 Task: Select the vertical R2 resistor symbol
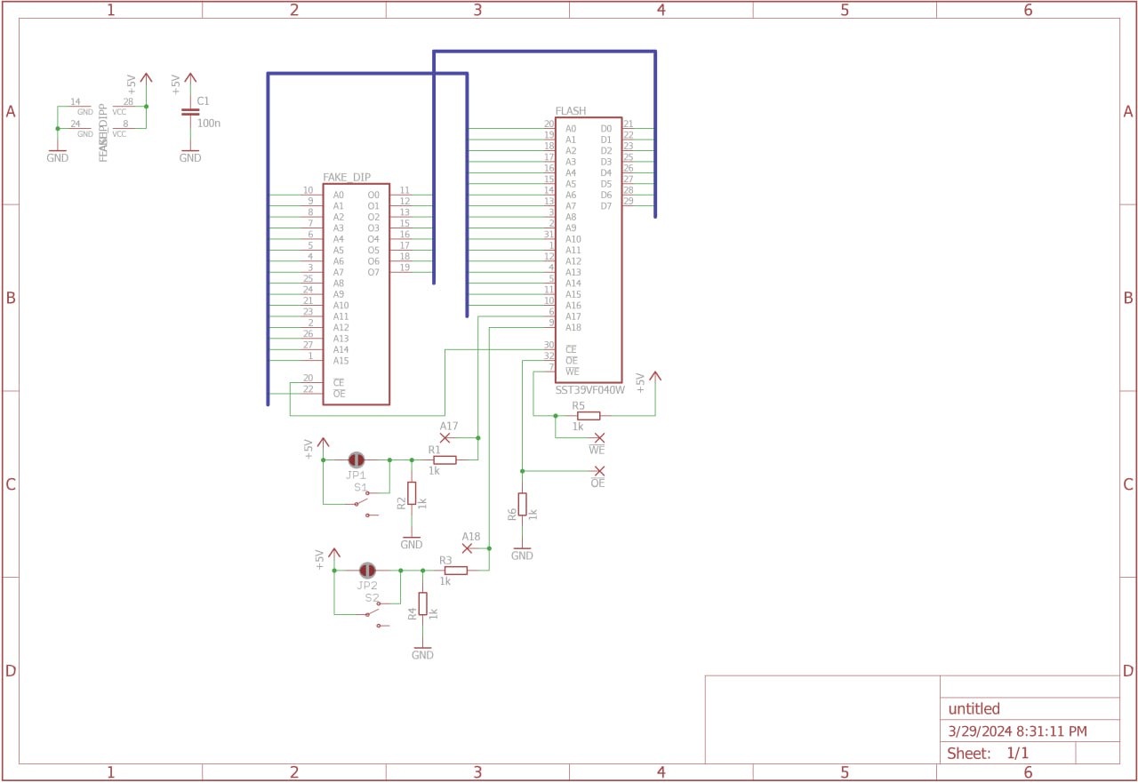tap(412, 493)
